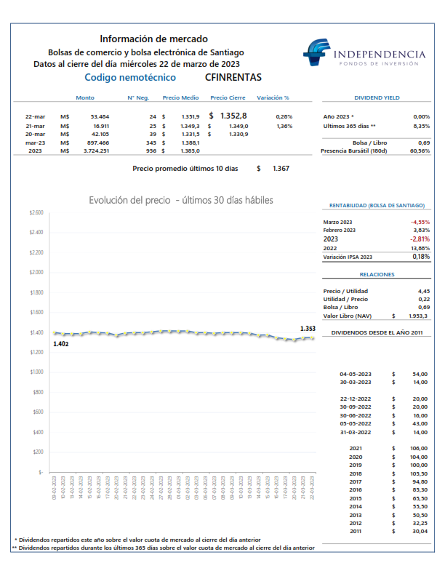
Task: Select the dividend amount 54,00
Action: [x=420, y=375]
